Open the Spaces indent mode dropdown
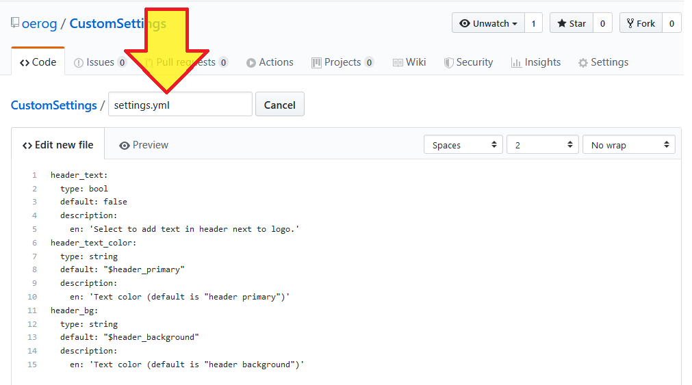This screenshot has width=692, height=385. (463, 145)
